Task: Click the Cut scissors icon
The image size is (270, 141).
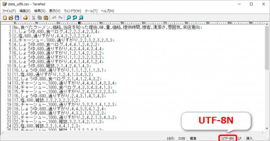Action: [x=34, y=18]
